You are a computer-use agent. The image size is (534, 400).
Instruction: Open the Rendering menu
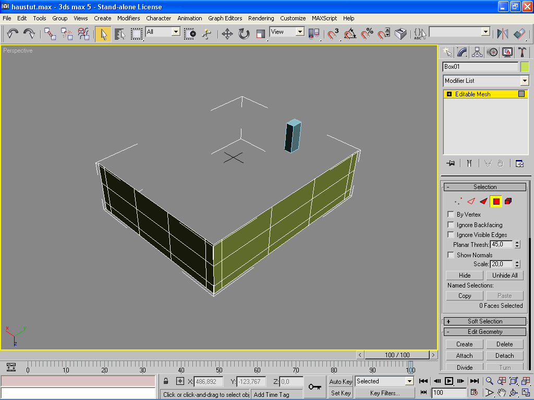(261, 18)
